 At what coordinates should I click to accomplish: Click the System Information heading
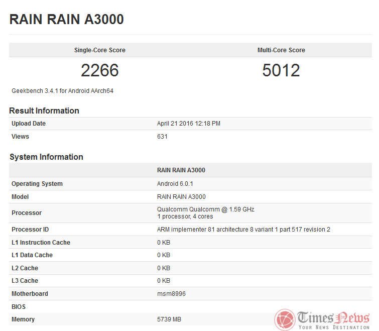point(46,157)
